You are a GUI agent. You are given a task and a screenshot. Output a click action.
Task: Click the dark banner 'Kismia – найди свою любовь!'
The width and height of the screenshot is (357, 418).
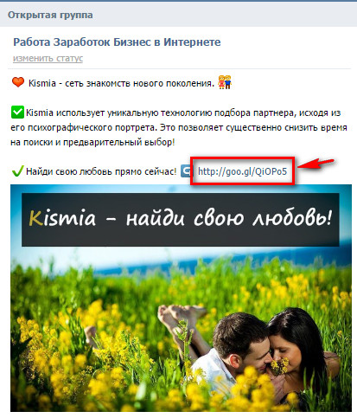(181, 219)
